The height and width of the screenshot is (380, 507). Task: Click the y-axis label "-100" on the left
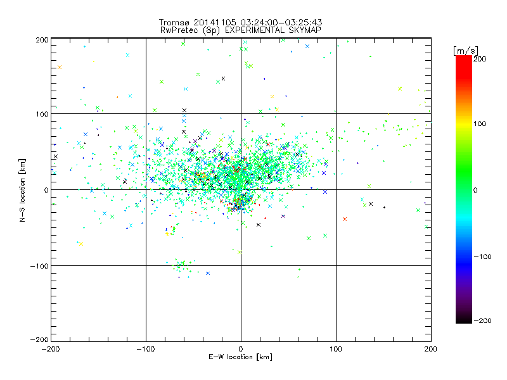(39, 266)
